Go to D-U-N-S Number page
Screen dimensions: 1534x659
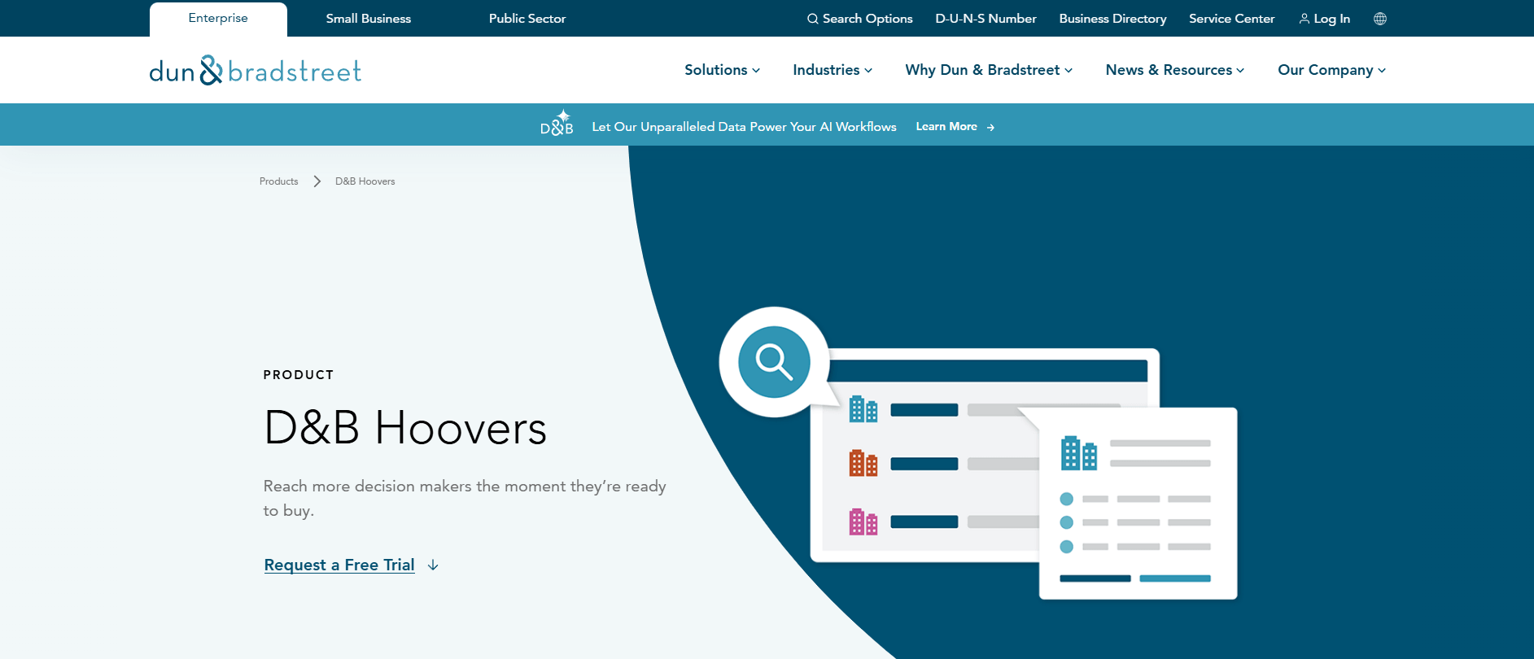pos(986,19)
